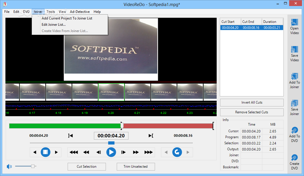The height and width of the screenshot is (176, 304).
Task: Open the File menu
Action: tap(7, 12)
